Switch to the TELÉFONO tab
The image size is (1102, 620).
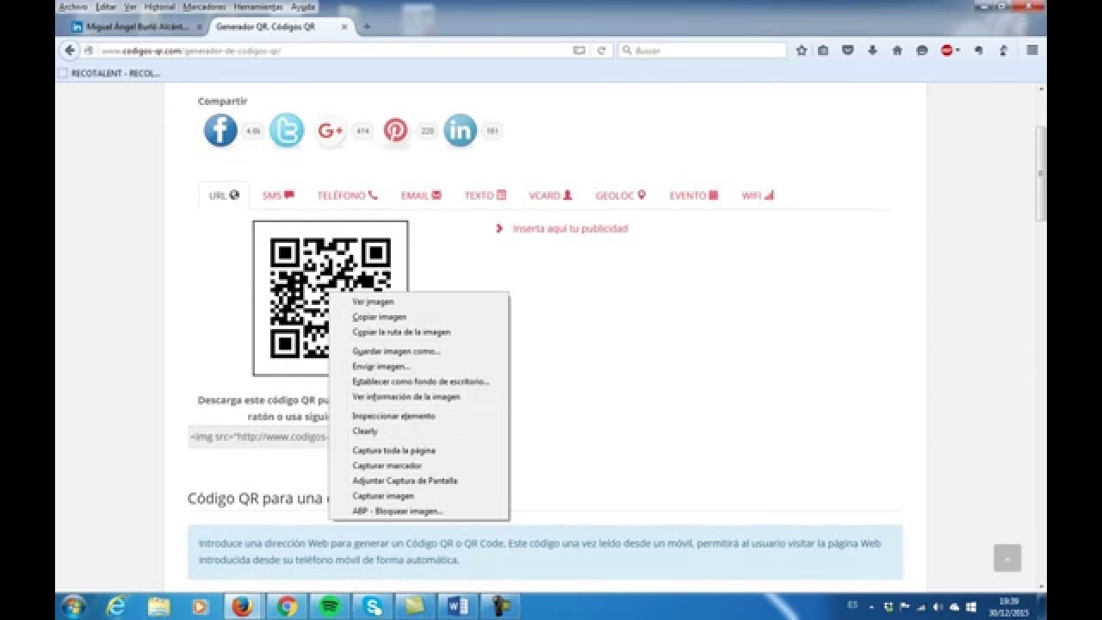point(347,195)
